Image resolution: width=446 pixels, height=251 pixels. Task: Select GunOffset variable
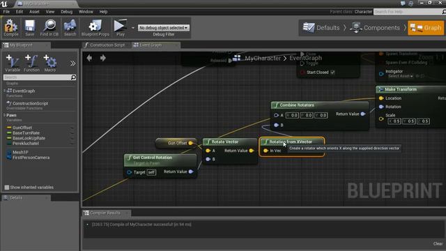[x=22, y=128]
